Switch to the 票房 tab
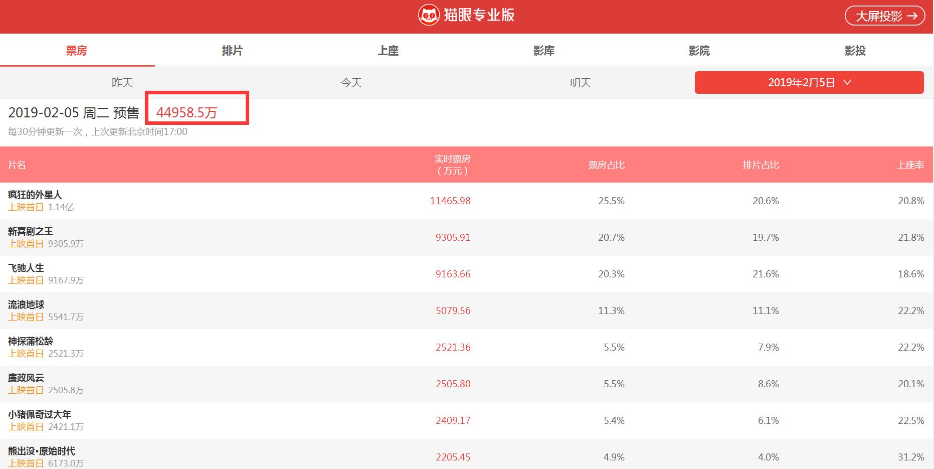This screenshot has width=934, height=469. coord(77,51)
